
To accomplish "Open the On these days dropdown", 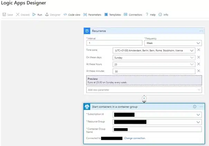I will pos(154,58).
